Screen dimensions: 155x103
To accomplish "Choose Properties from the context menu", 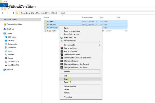I will tap(68, 97).
